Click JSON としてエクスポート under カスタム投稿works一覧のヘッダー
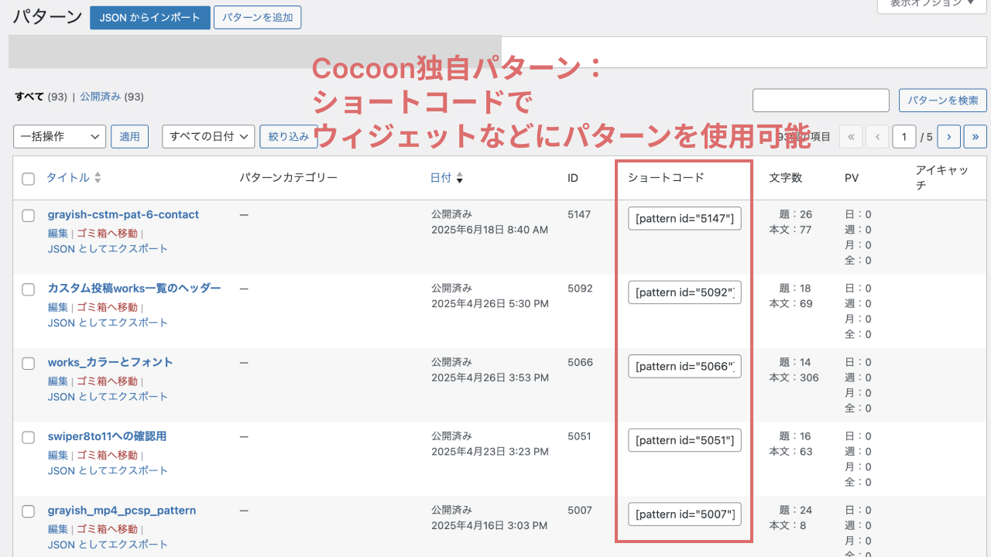The height and width of the screenshot is (557, 991). pos(108,323)
